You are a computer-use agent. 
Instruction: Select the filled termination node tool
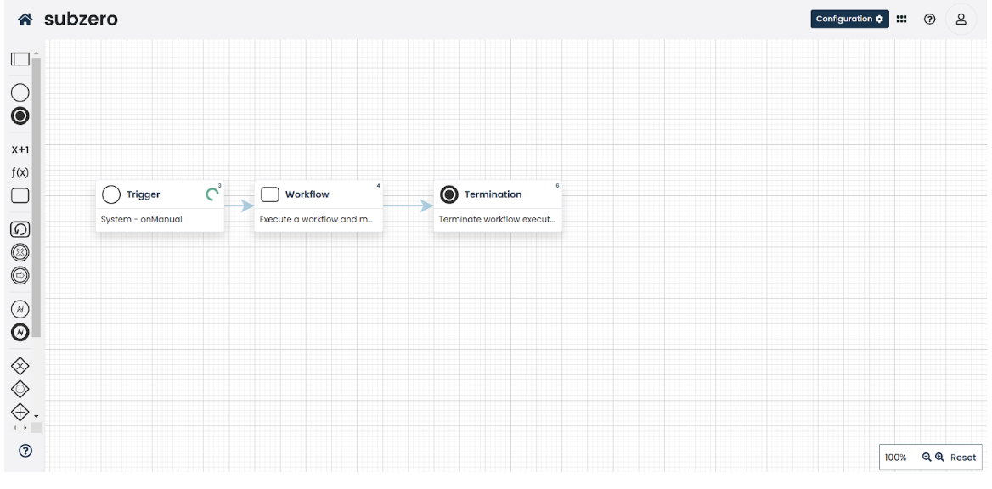point(20,115)
